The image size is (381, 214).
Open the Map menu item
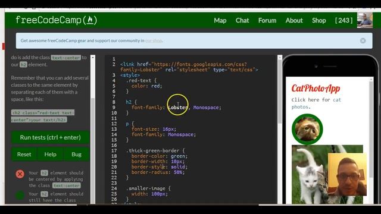pos(220,20)
